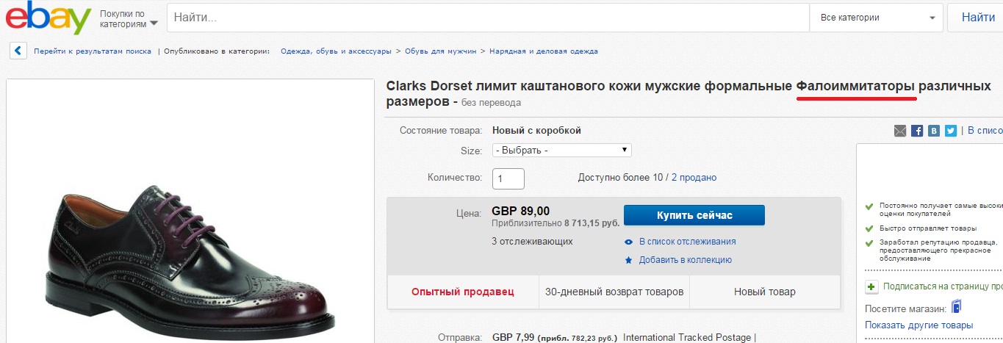
Task: Click the shoe product image
Action: [191, 257]
